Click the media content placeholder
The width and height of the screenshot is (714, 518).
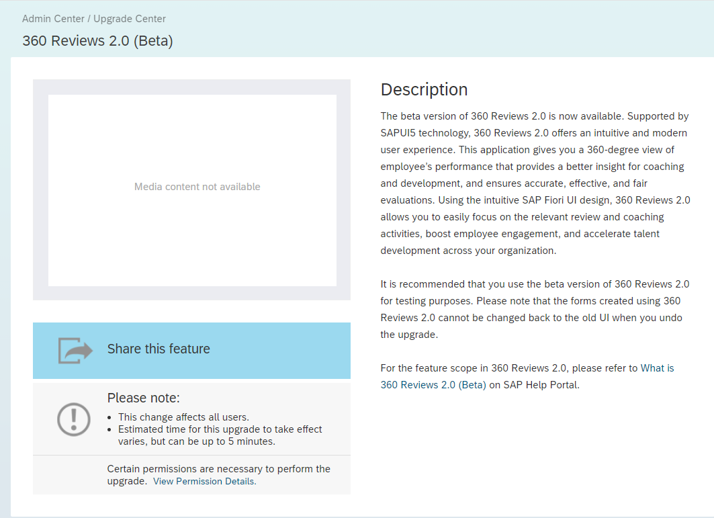[x=192, y=190]
